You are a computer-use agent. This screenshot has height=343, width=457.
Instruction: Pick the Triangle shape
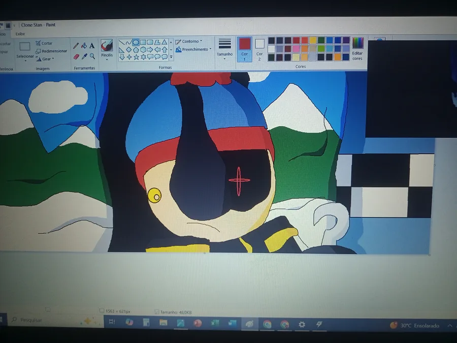pos(165,42)
